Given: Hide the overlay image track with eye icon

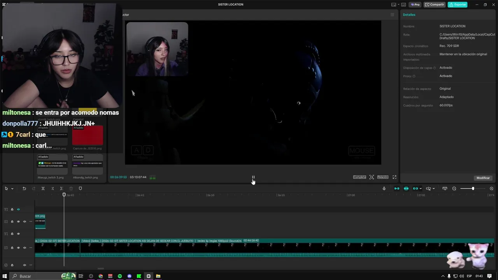Looking at the screenshot, I should pos(18,222).
